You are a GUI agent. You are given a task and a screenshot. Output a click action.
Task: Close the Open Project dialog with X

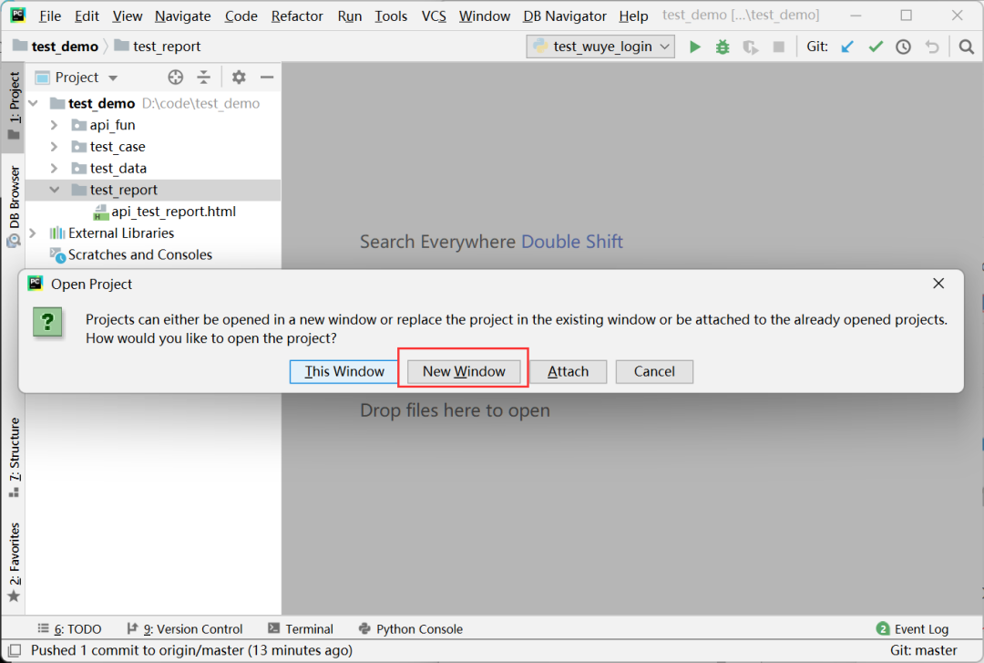click(x=938, y=284)
